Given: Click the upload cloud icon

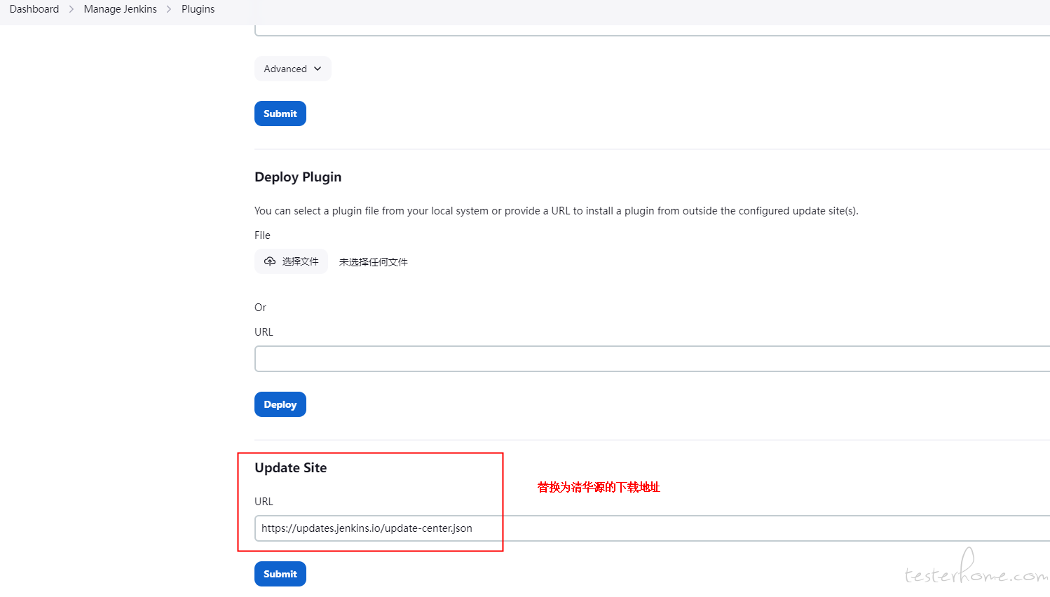Looking at the screenshot, I should 270,261.
